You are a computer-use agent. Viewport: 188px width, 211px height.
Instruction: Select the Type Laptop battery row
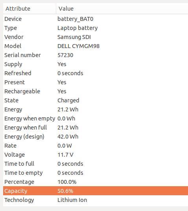tap(96, 28)
